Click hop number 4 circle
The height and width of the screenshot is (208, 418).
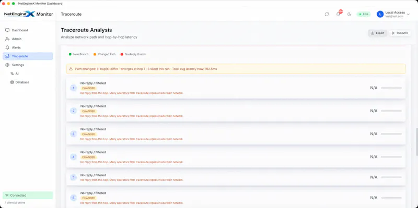tap(74, 157)
